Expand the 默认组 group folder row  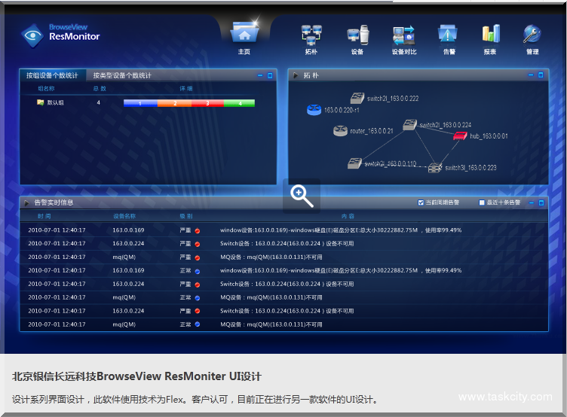pyautogui.click(x=40, y=102)
